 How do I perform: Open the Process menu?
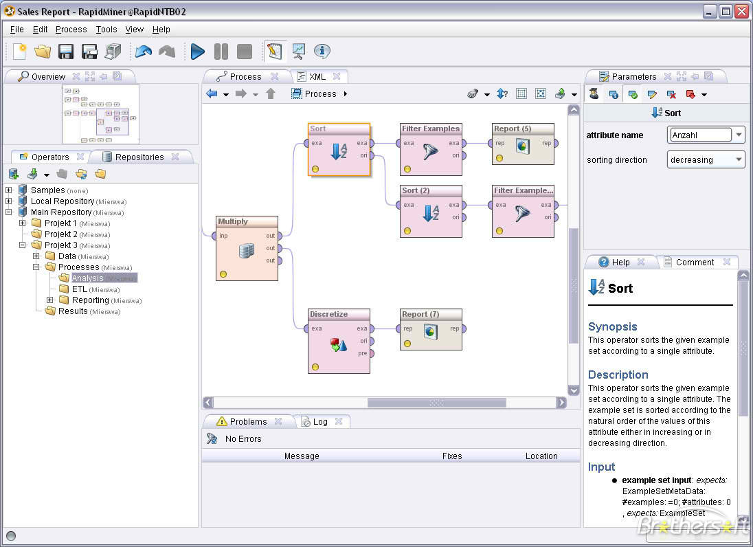click(x=71, y=30)
